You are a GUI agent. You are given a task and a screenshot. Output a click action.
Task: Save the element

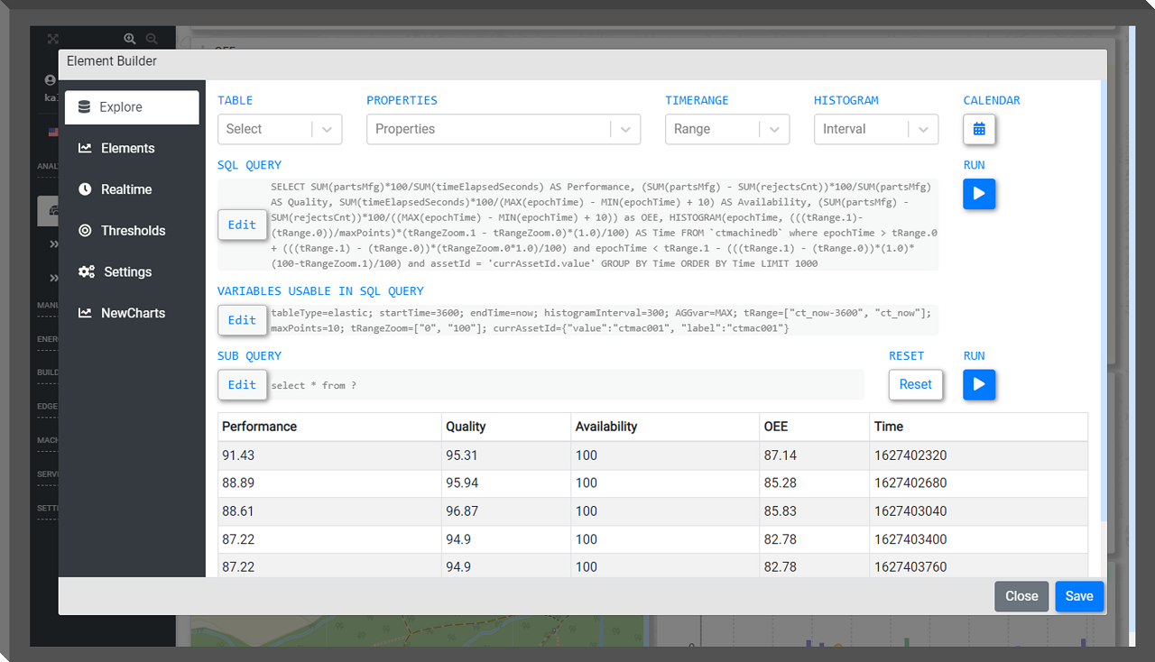coord(1079,596)
